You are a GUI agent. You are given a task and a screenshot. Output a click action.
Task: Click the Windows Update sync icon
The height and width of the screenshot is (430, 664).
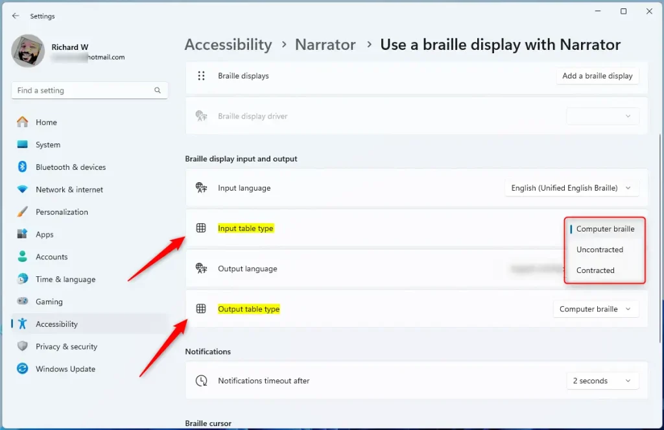click(23, 368)
